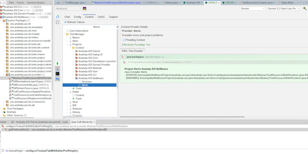This screenshot has height=154, width=308.
Task: Click the Core Instructions document icon
Action: coord(67,31)
